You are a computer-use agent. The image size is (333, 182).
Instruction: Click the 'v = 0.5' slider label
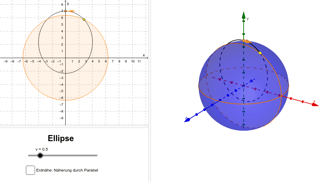point(42,149)
